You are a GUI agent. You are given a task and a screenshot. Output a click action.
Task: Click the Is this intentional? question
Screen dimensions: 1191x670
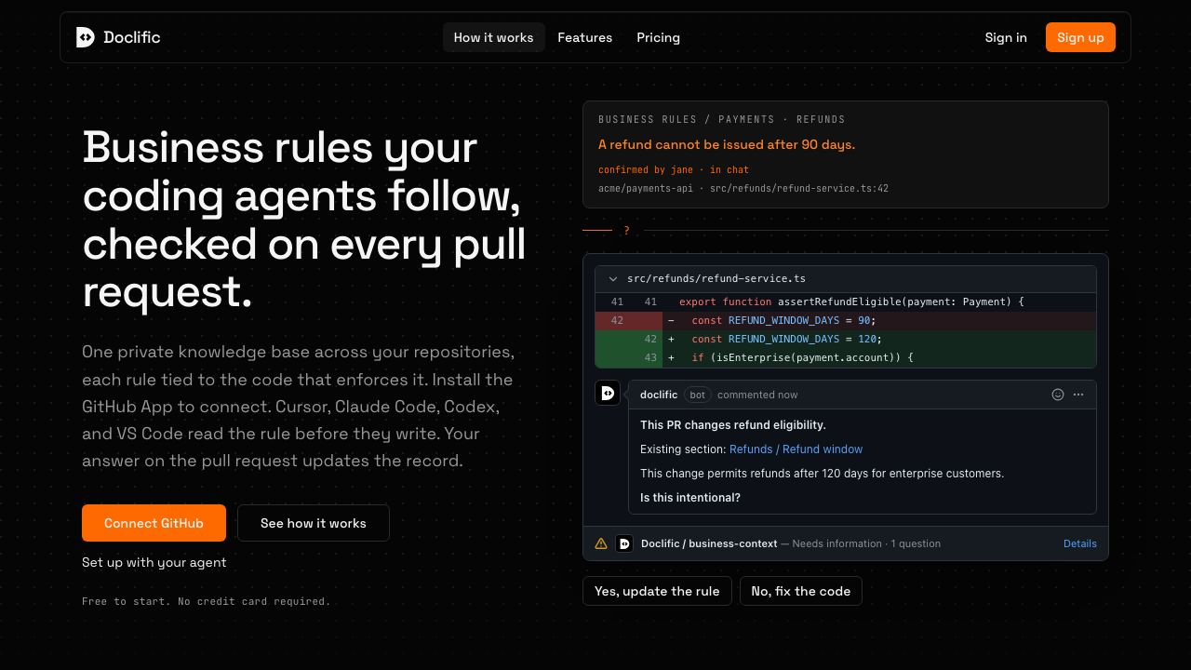click(x=690, y=497)
